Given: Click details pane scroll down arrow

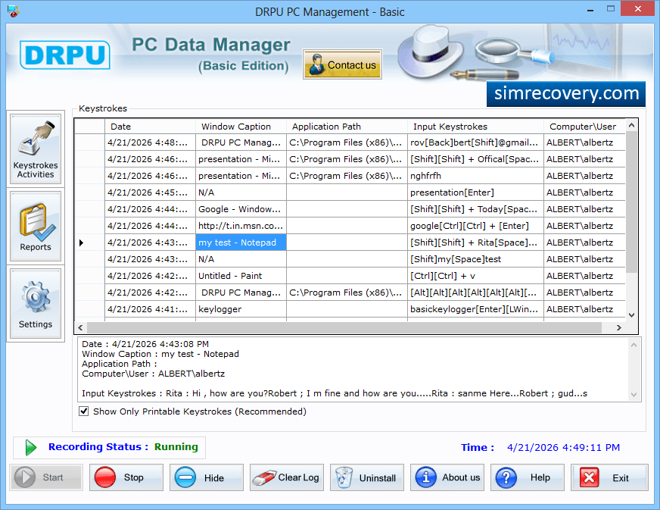Looking at the screenshot, I should click(634, 395).
